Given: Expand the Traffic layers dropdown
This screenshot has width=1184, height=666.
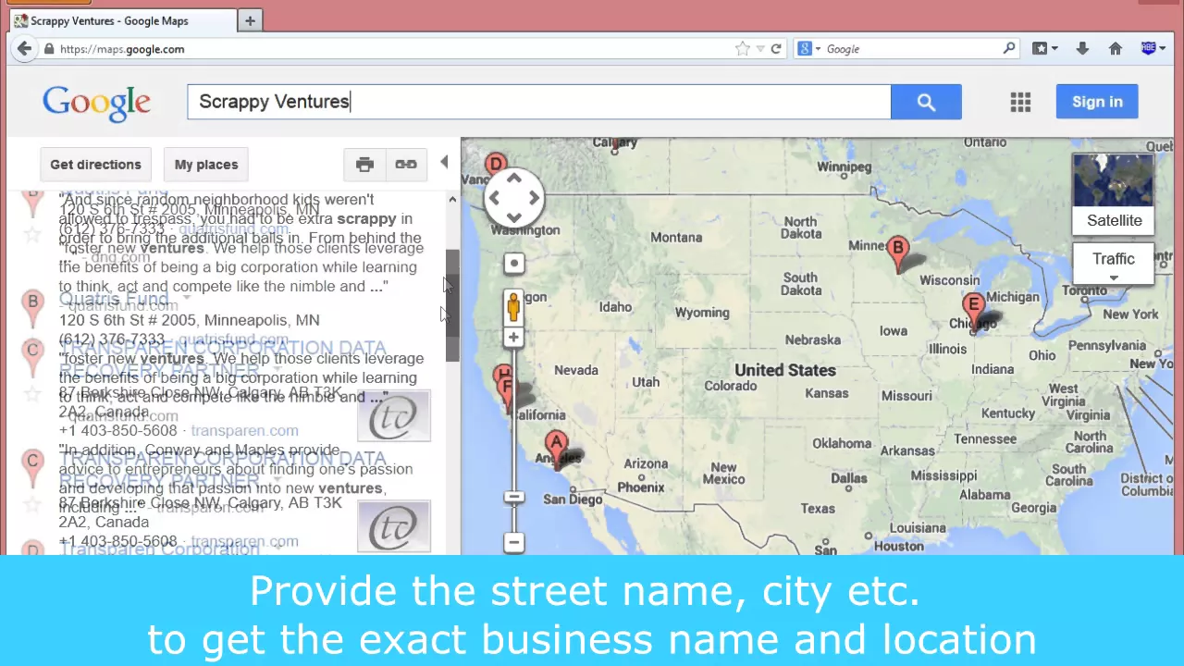Looking at the screenshot, I should pyautogui.click(x=1114, y=278).
